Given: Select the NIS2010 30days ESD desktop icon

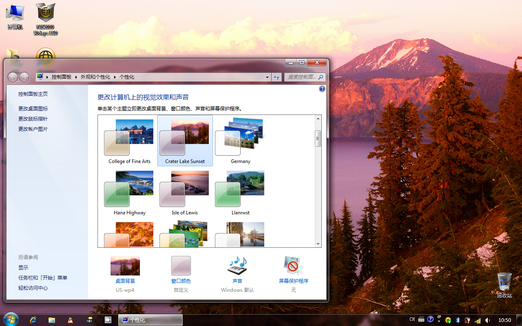Looking at the screenshot, I should 46,19.
